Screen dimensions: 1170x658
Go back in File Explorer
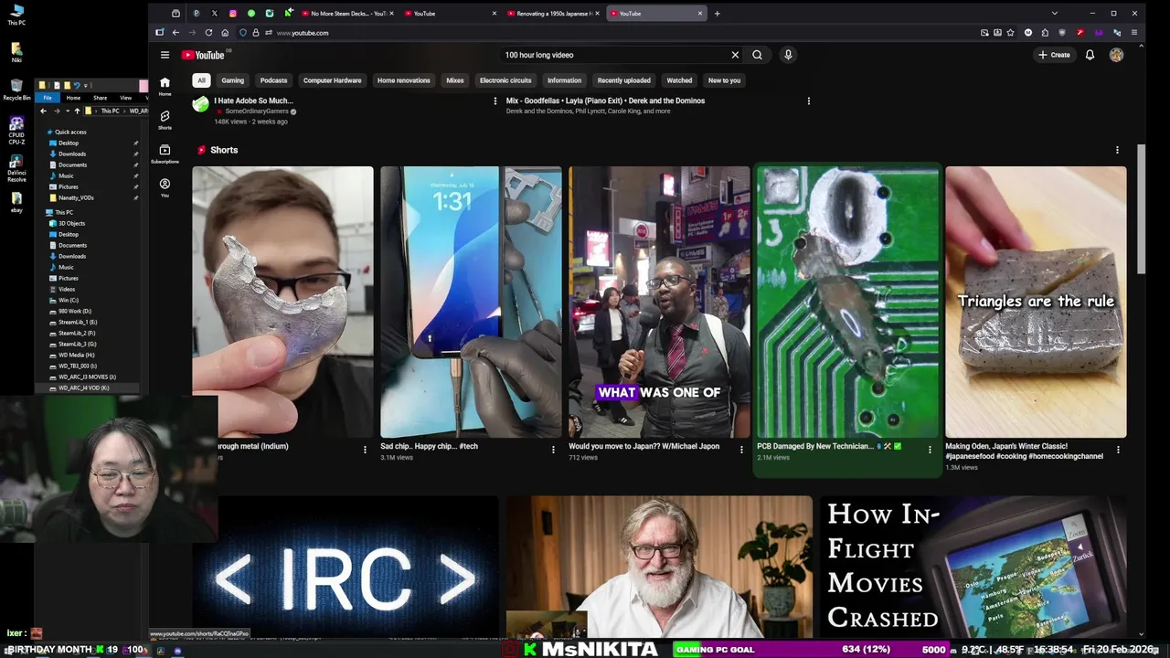(43, 111)
